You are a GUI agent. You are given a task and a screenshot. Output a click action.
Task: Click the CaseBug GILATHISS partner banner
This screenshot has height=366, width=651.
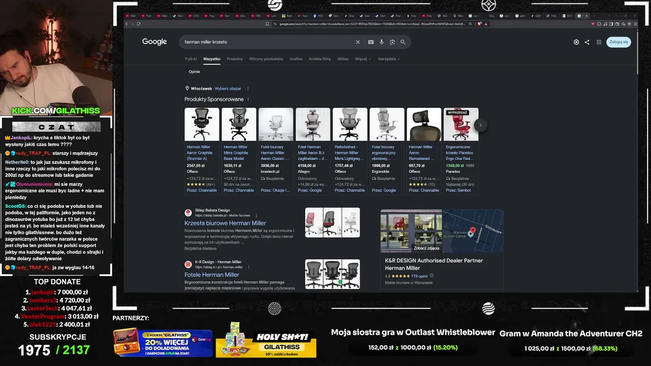[163, 342]
